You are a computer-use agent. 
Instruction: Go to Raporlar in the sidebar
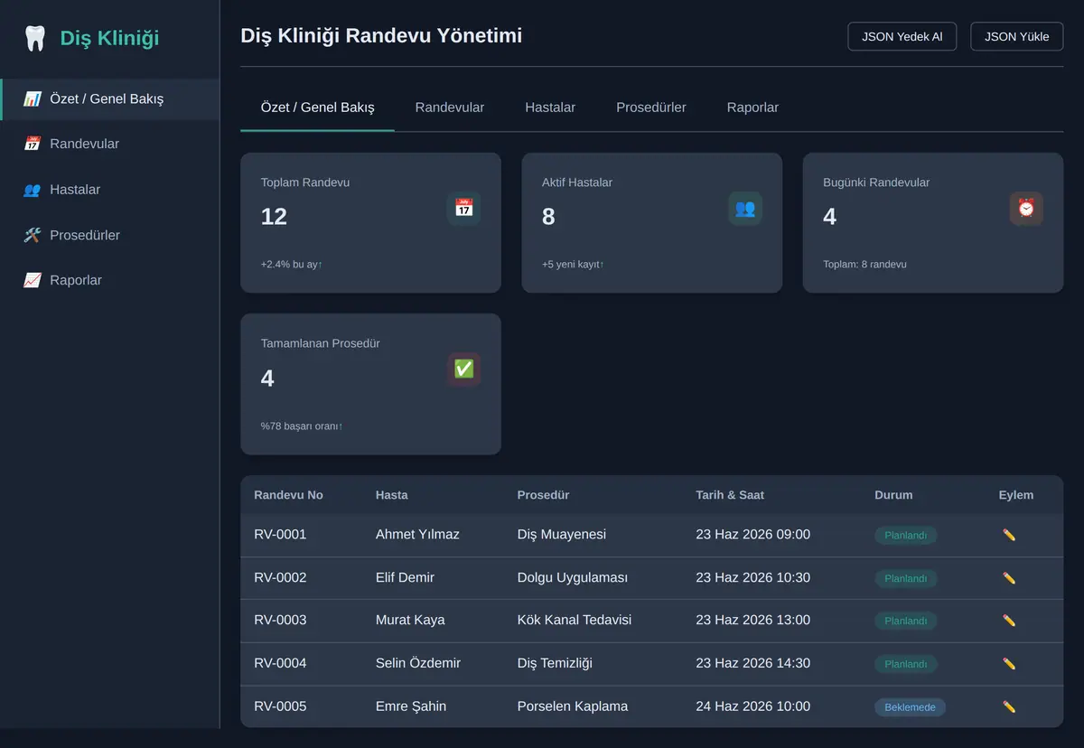click(x=109, y=280)
